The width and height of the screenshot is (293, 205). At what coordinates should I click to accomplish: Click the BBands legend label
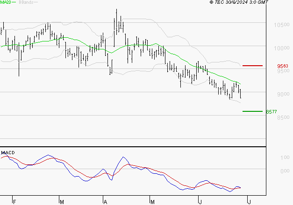point(26,2)
